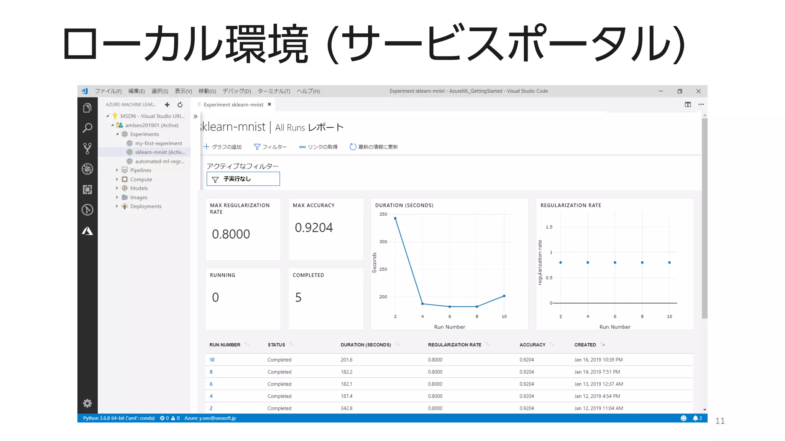Open the Extensions view icon
785x441 pixels.
coord(87,189)
